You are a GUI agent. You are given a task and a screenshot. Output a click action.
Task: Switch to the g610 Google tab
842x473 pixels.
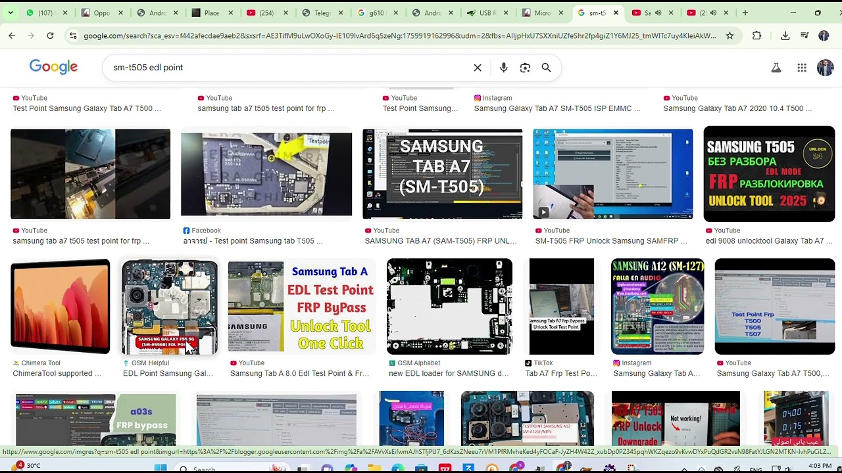click(x=377, y=12)
